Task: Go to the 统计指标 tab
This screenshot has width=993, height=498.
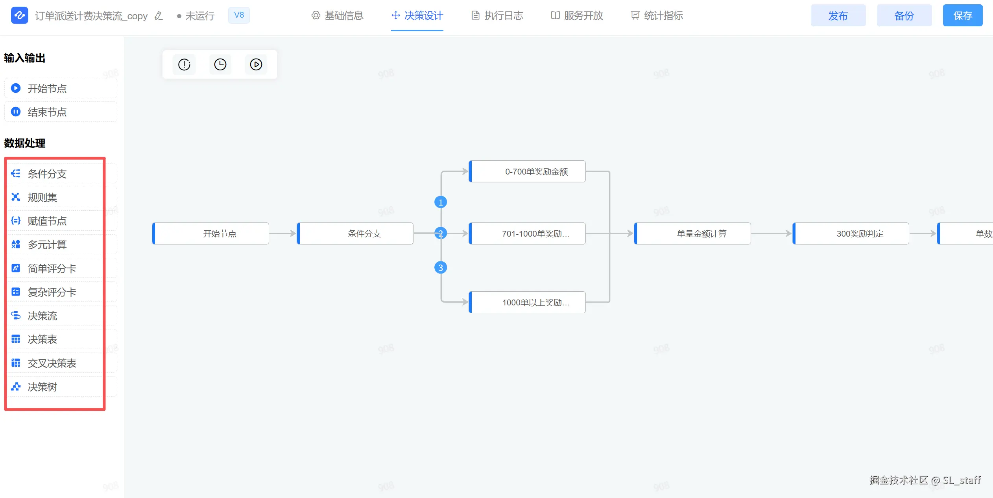Action: [657, 16]
